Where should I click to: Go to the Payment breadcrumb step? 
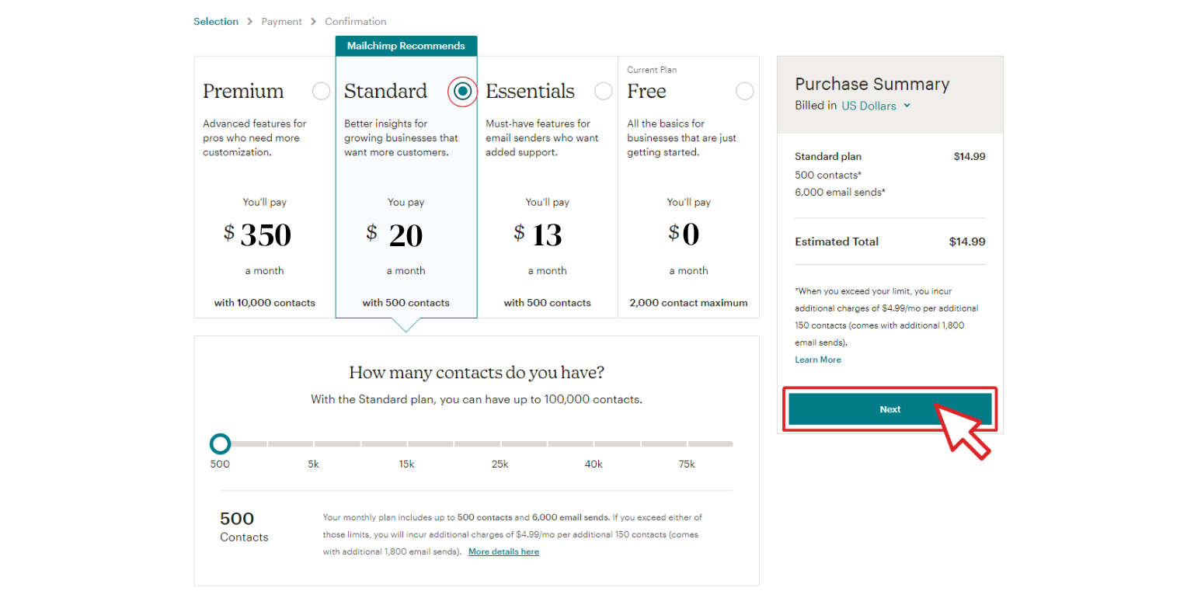281,22
